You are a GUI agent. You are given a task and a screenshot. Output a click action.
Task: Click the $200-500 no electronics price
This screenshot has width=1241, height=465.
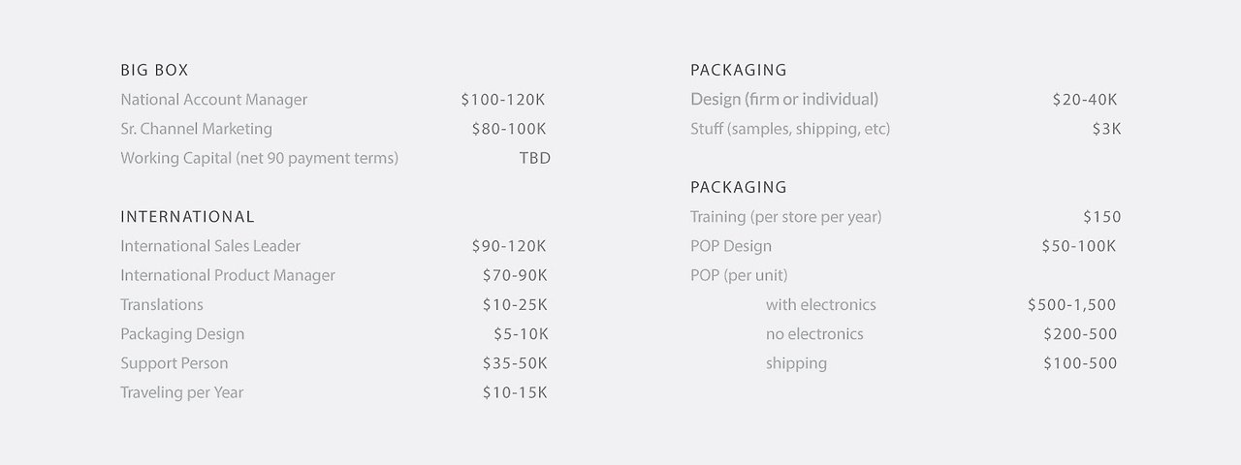click(1080, 334)
